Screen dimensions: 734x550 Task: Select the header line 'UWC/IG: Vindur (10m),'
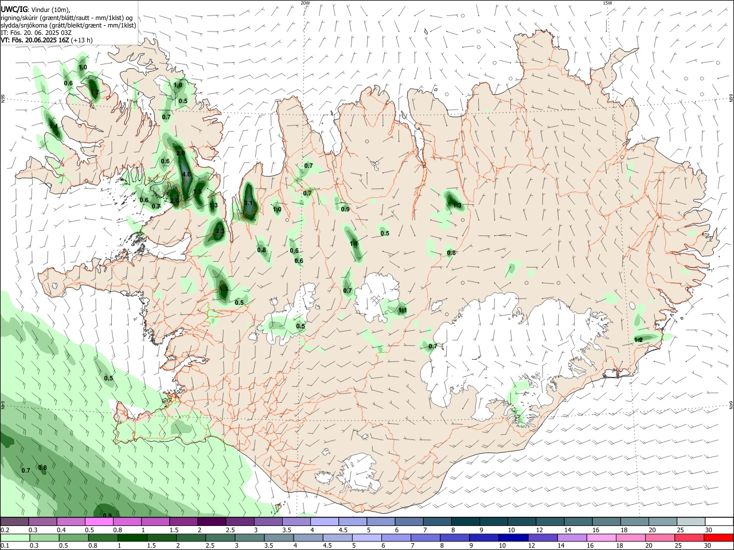click(x=34, y=10)
